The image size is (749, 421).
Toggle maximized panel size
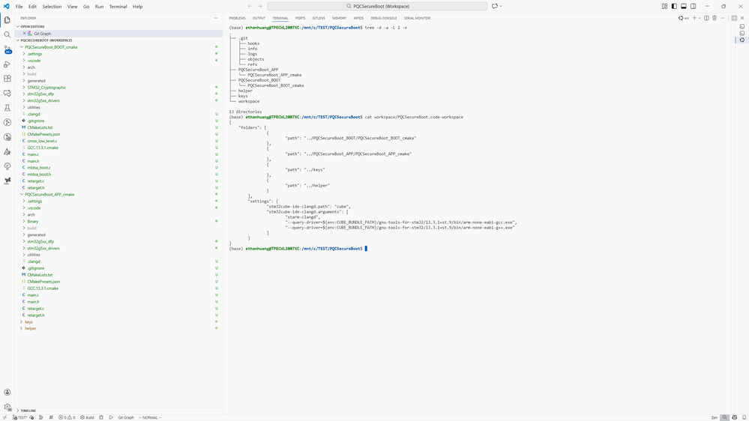click(x=734, y=18)
